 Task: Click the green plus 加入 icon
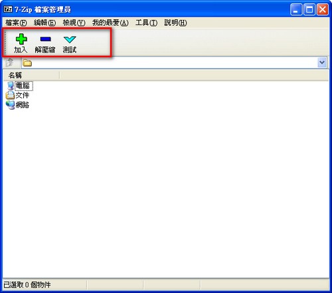[x=21, y=39]
